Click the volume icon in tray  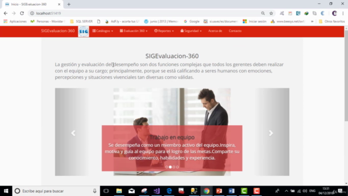click(305, 191)
